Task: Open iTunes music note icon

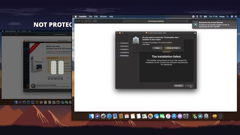Action: [x=168, y=116]
